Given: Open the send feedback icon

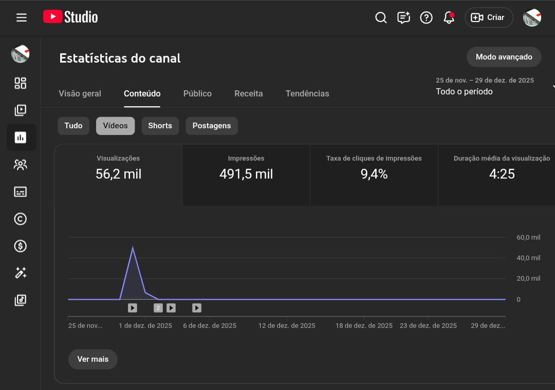Looking at the screenshot, I should (x=403, y=17).
